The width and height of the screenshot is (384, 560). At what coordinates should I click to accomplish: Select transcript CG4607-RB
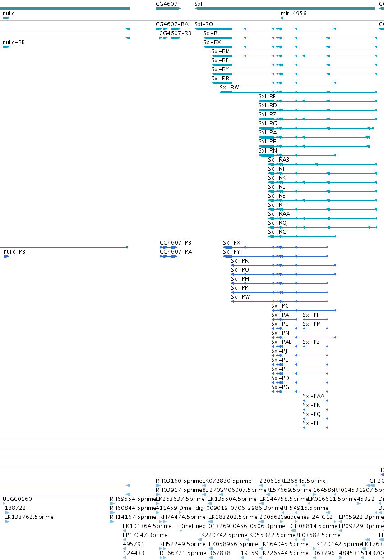175,33
